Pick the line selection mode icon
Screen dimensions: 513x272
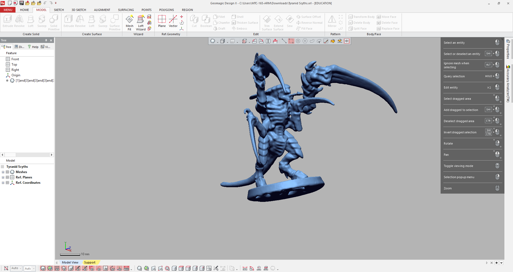[x=284, y=41]
